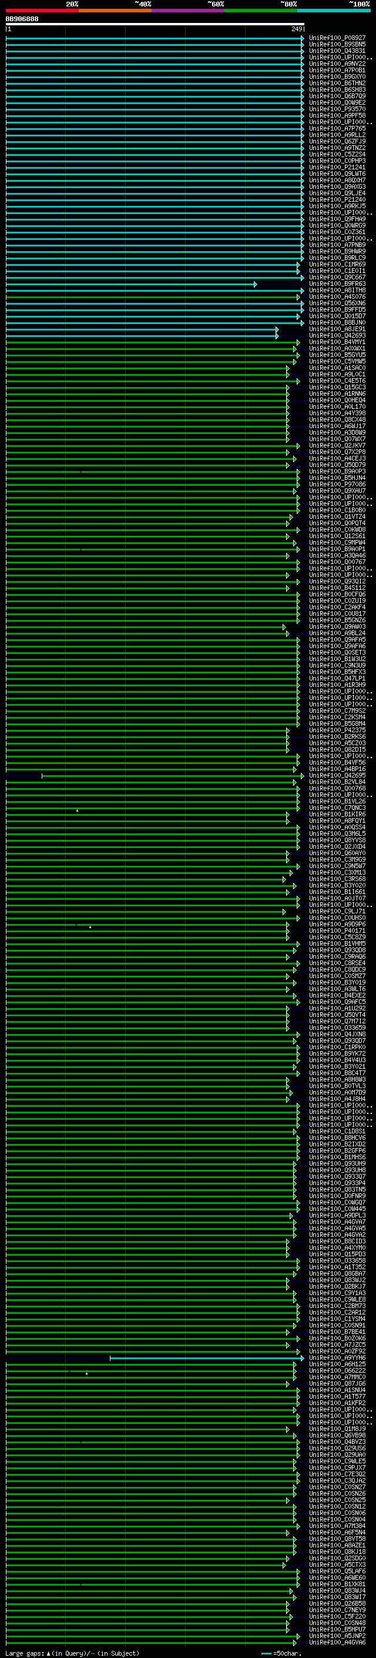Select the UniRef100_A8JE91 label

click(337, 329)
